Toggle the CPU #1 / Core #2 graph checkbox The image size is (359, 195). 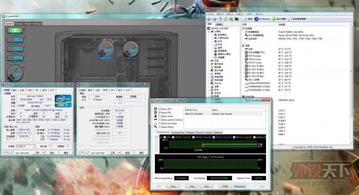194,137
